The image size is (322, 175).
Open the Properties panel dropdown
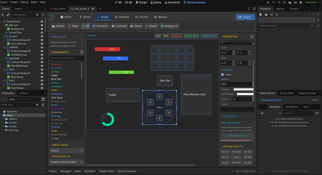coord(252,36)
